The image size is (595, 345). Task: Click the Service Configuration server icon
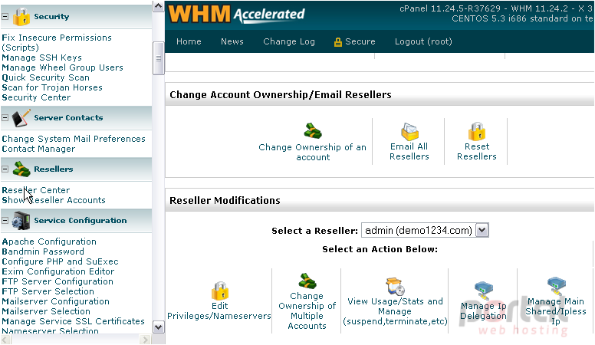(21, 221)
